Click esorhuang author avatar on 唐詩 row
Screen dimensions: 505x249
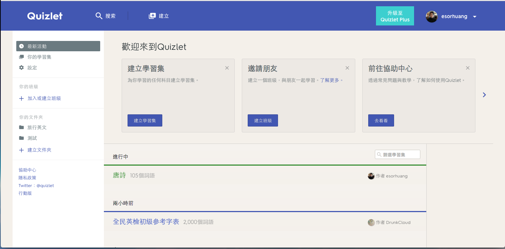[x=371, y=176]
